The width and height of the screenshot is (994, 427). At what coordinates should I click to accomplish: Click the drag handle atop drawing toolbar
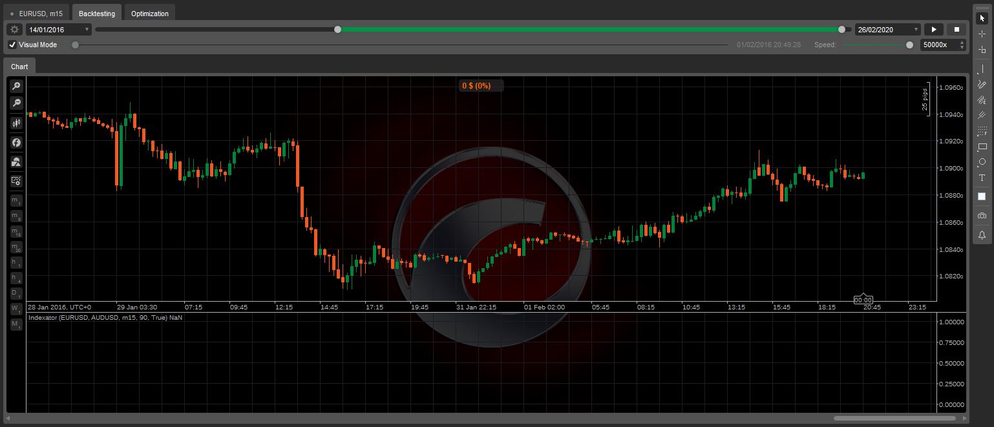click(982, 6)
